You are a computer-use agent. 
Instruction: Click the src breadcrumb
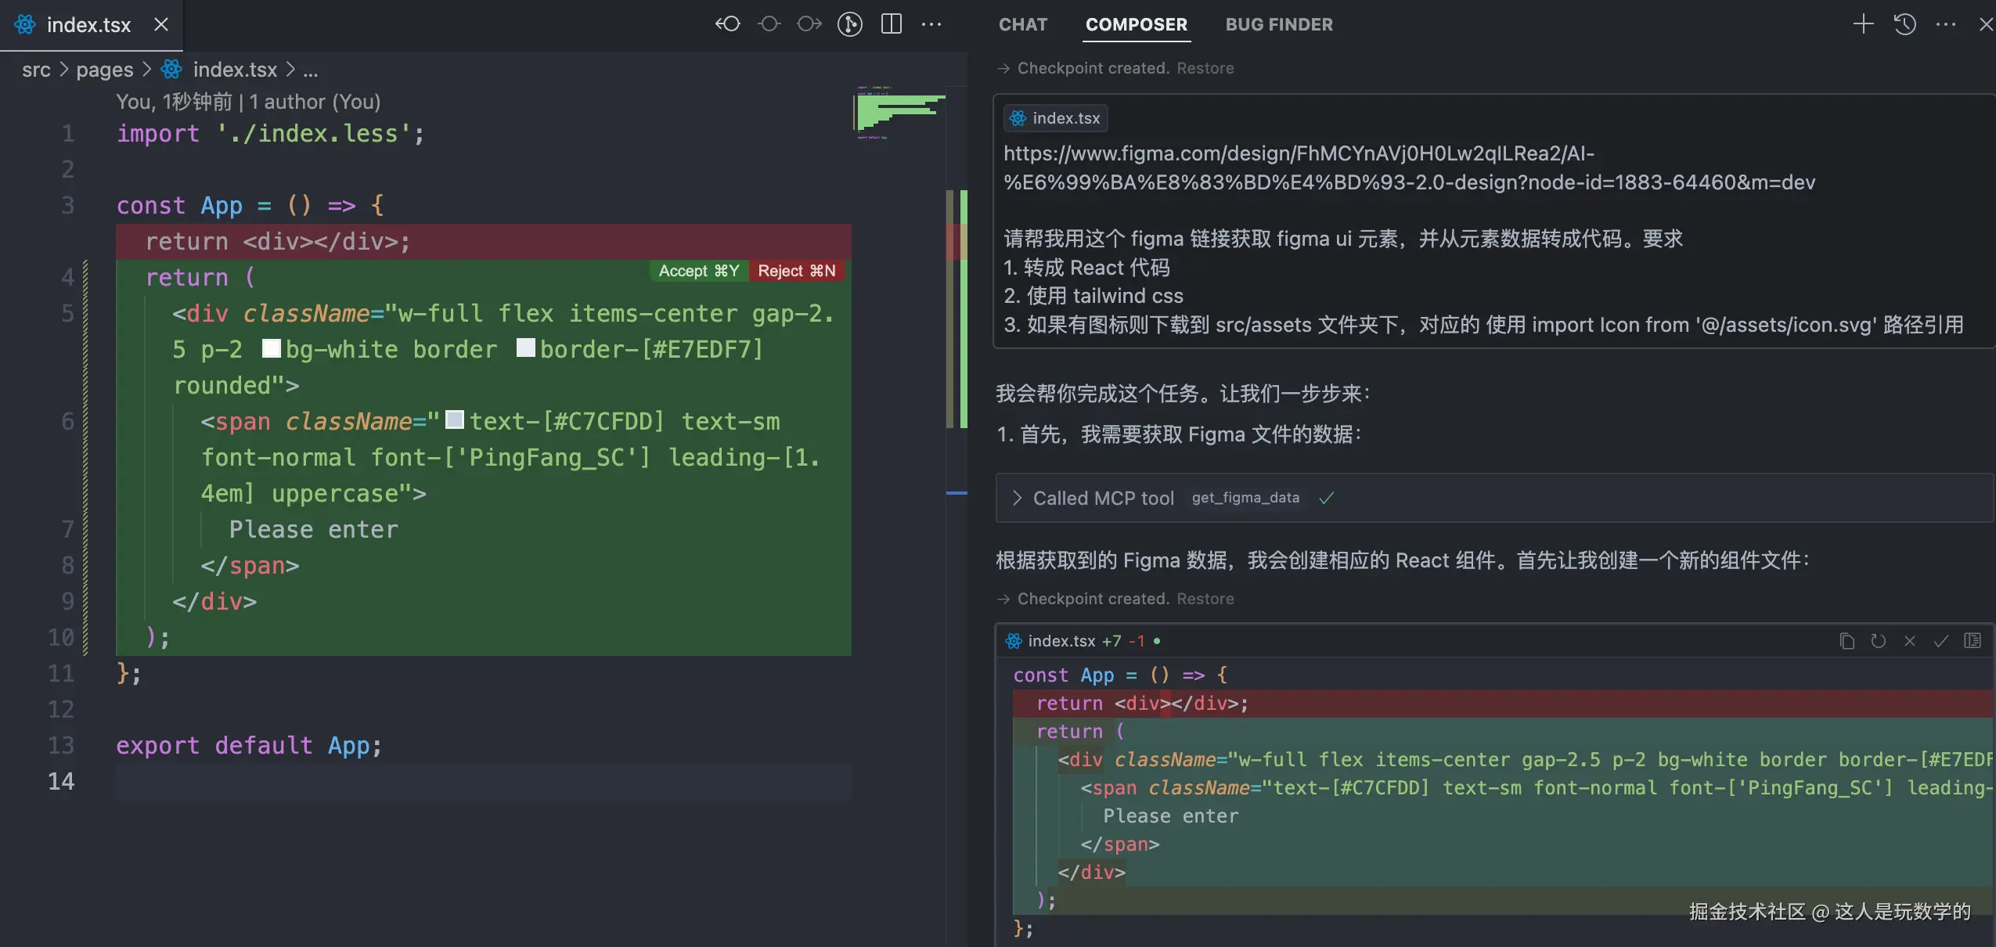pos(36,70)
